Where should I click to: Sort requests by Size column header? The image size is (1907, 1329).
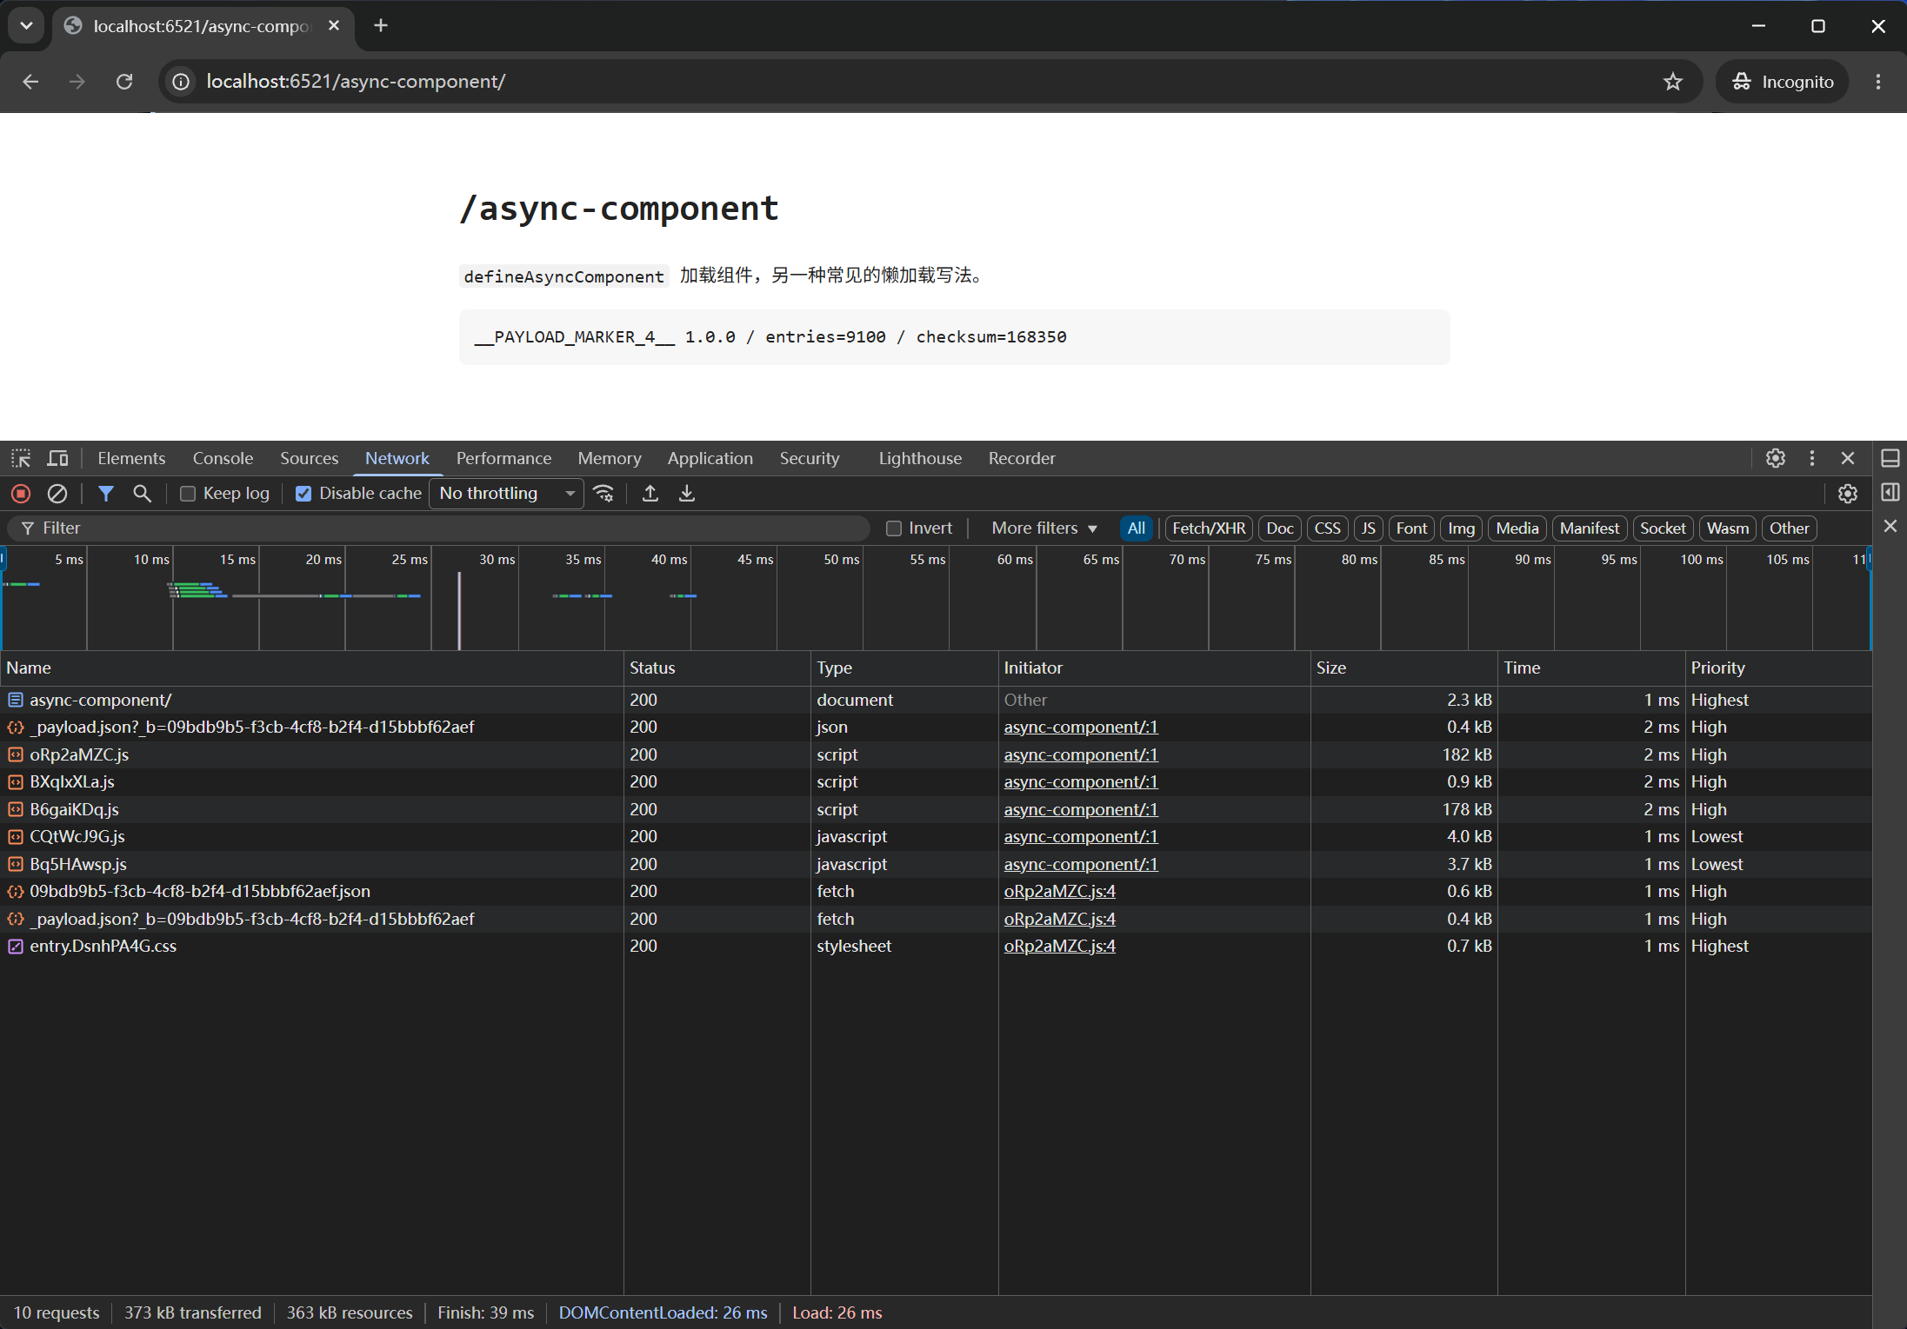point(1403,668)
